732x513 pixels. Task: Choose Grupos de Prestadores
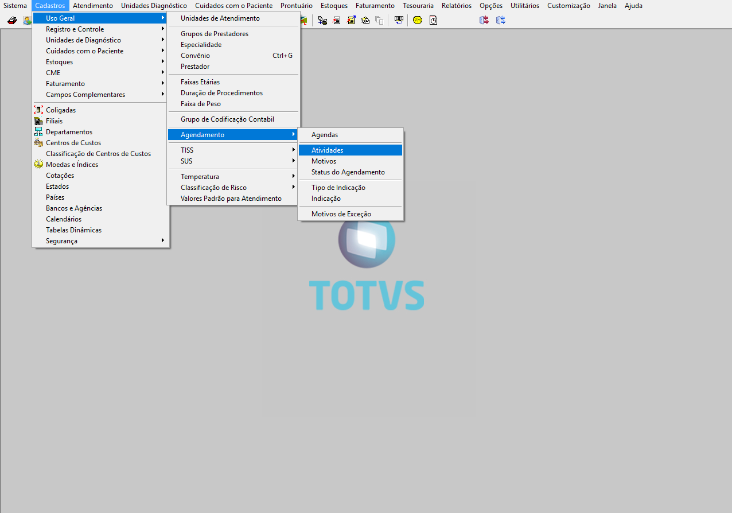point(233,34)
